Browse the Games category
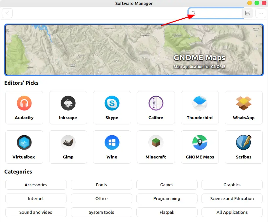 click(167, 185)
